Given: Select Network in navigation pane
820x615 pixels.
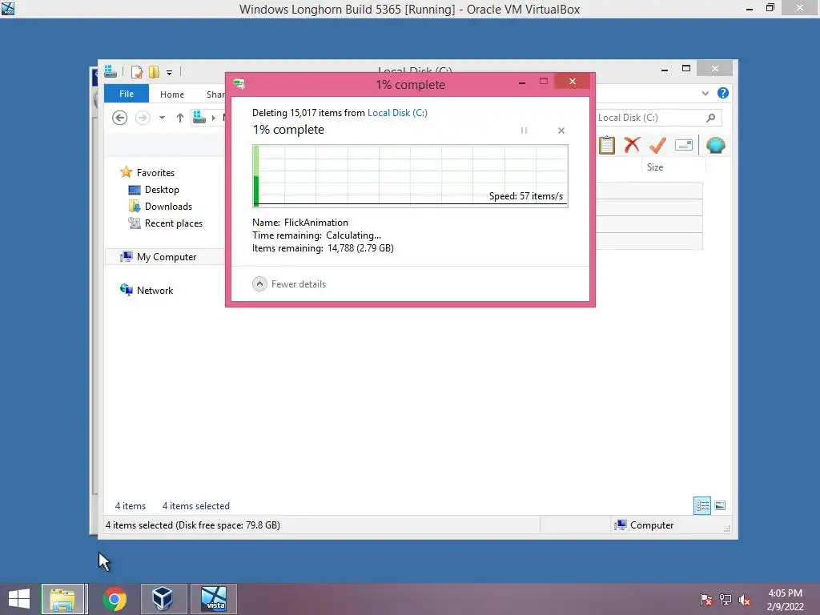Looking at the screenshot, I should point(155,290).
